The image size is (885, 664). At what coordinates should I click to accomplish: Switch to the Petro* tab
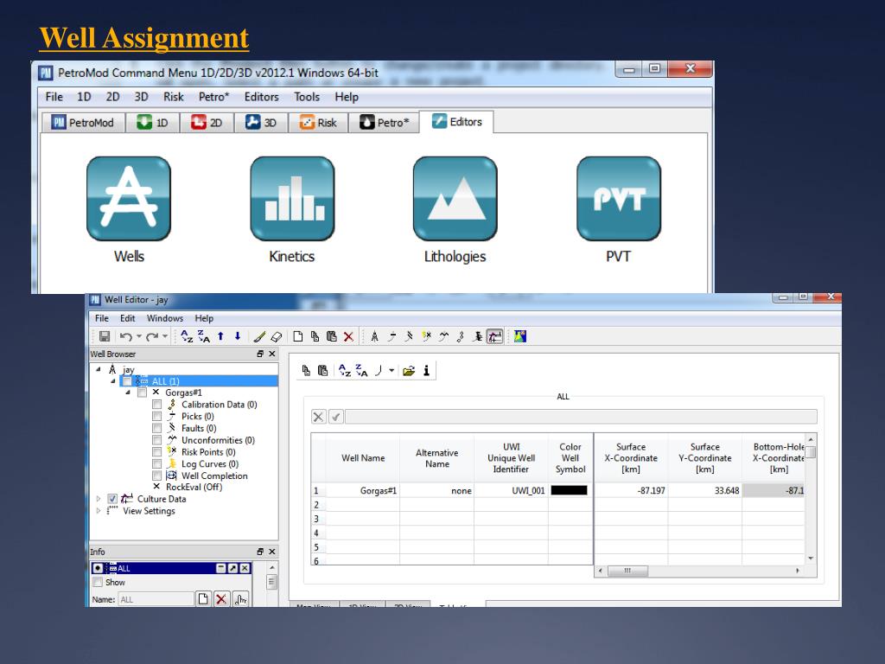pos(385,122)
